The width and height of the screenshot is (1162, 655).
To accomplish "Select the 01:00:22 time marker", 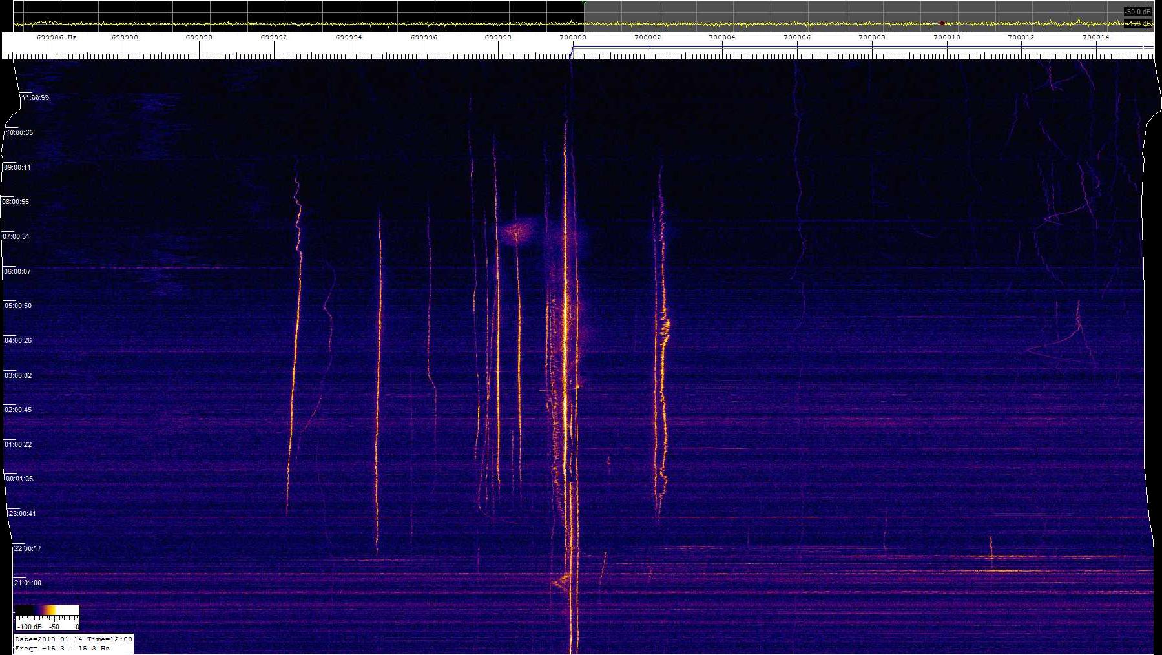I will (18, 444).
